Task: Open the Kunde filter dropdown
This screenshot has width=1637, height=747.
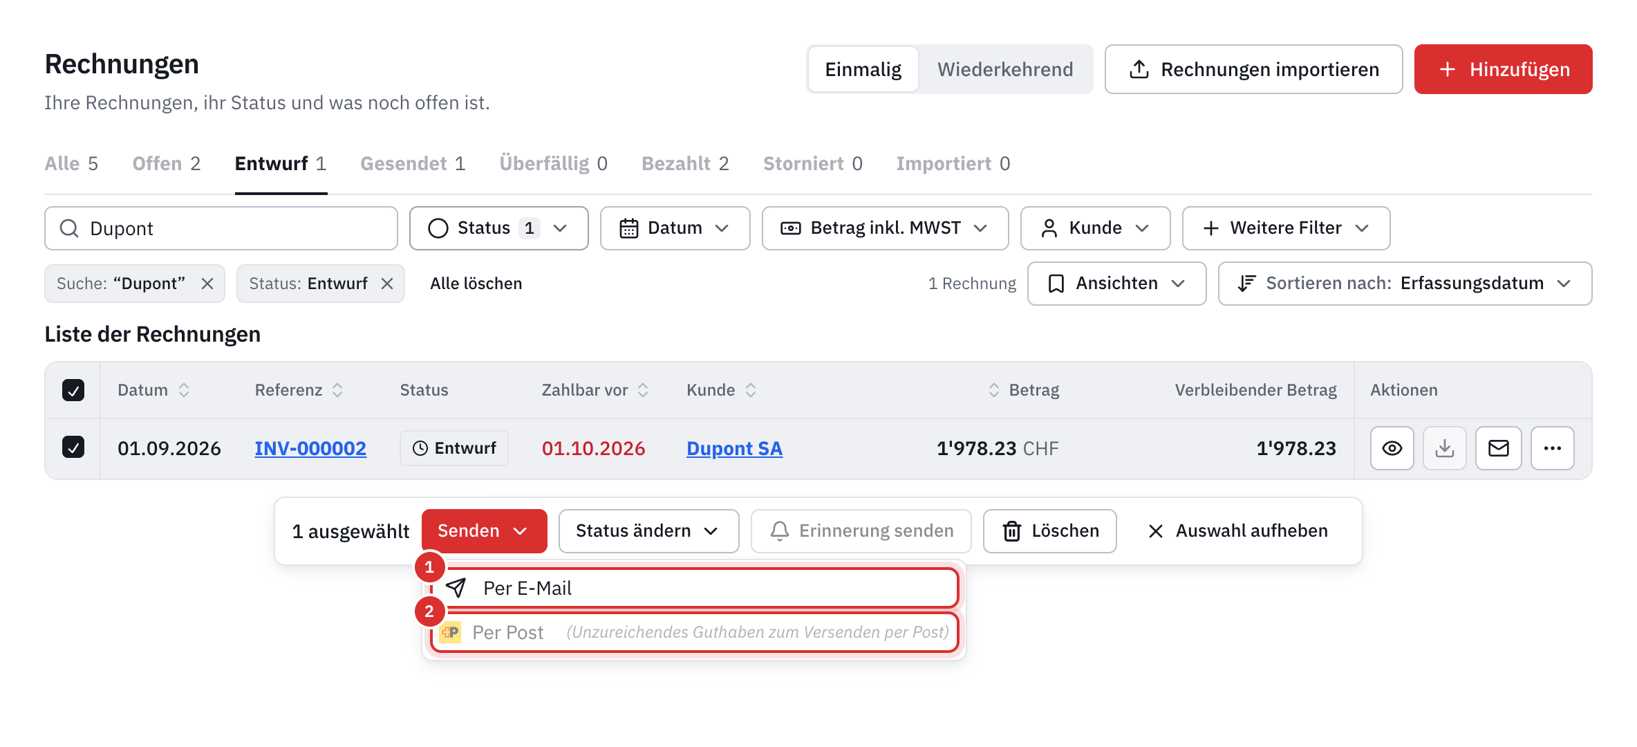Action: pyautogui.click(x=1095, y=228)
